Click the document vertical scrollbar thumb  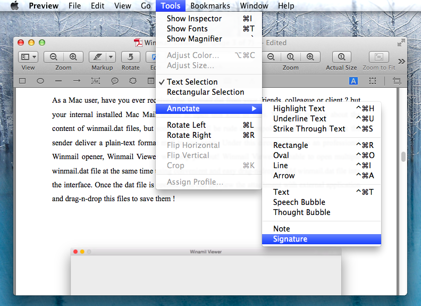coord(403,156)
